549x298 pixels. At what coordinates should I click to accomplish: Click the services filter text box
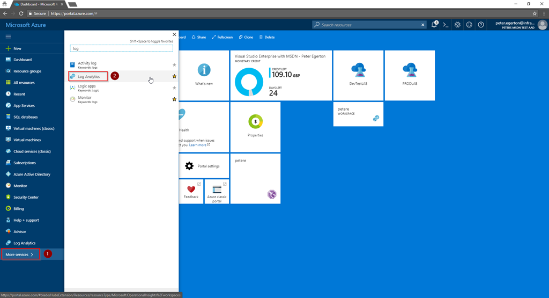tap(121, 48)
